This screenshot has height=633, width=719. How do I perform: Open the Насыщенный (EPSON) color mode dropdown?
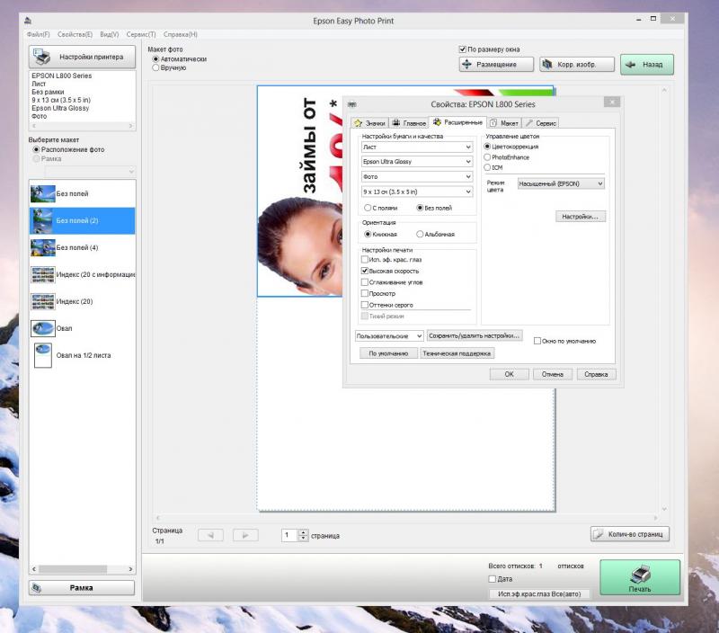pyautogui.click(x=561, y=183)
